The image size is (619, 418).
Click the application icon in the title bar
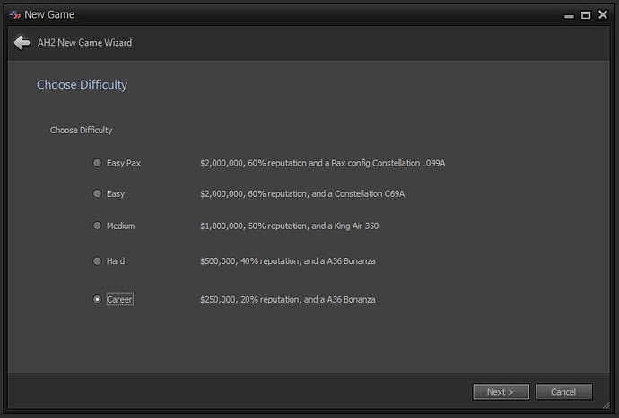(13, 14)
